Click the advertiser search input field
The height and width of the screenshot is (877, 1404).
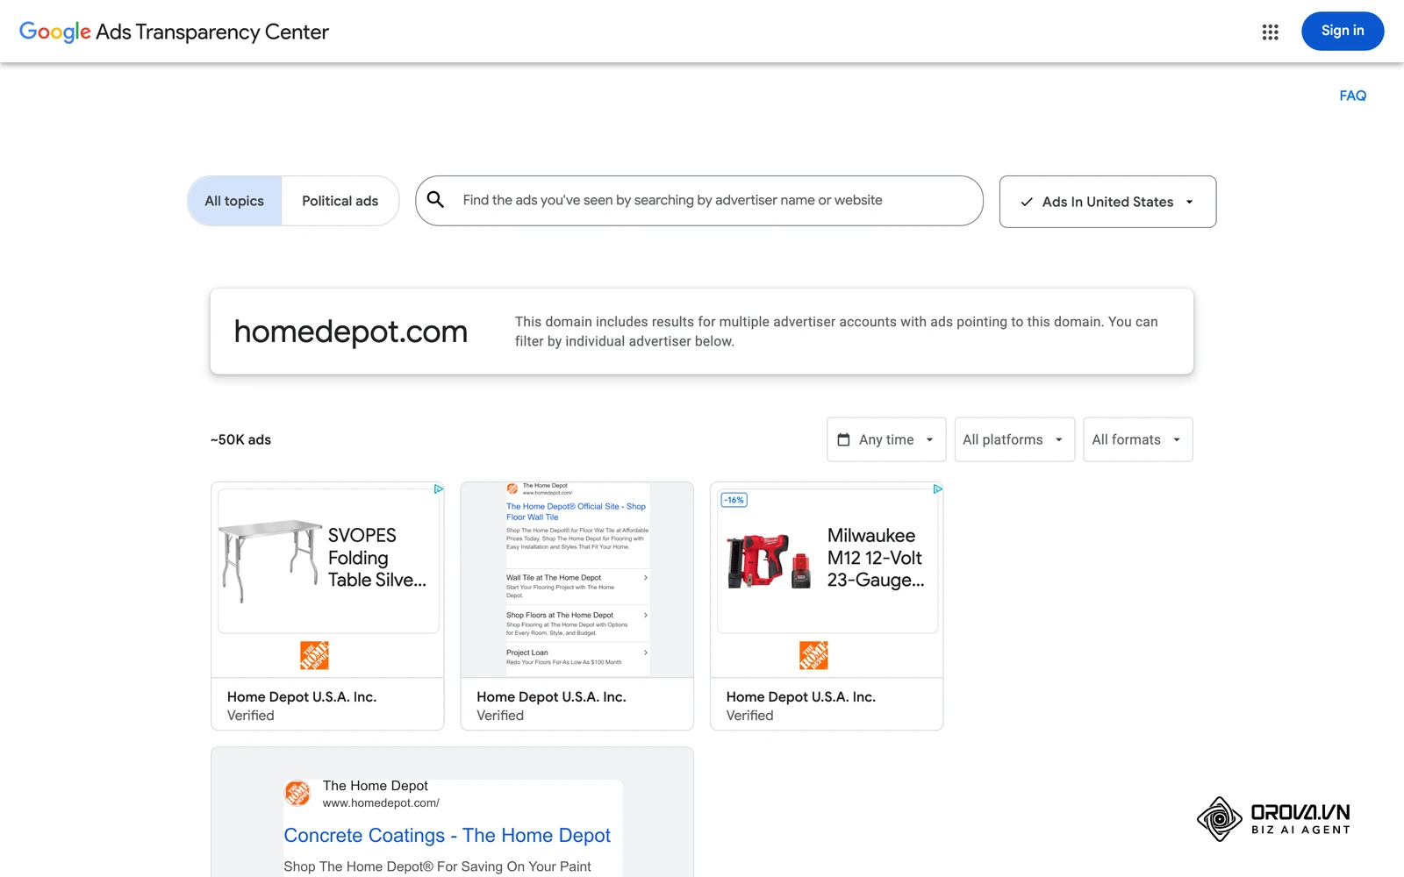(x=699, y=201)
